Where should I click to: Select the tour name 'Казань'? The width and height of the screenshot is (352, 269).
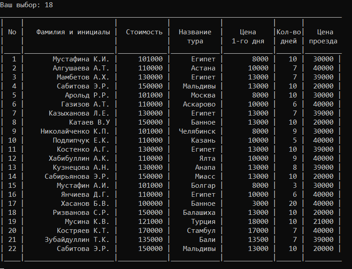(203, 140)
